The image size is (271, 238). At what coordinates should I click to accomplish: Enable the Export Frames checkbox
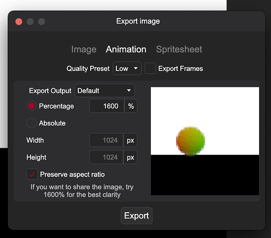[150, 69]
